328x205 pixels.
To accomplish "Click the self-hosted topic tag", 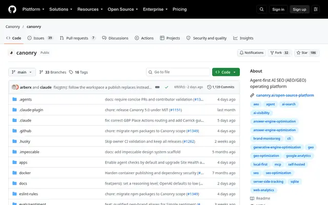I will pyautogui.click(x=296, y=165).
